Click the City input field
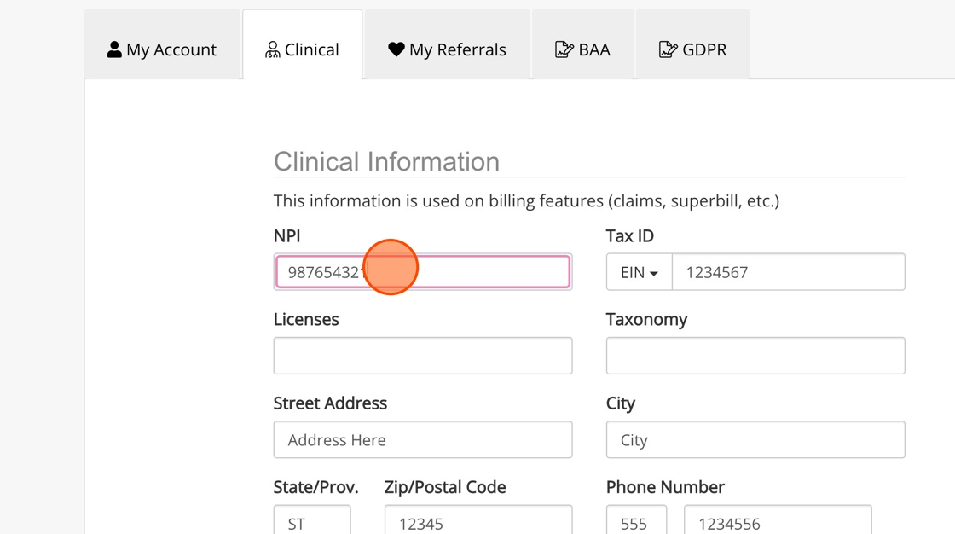The image size is (955, 534). click(755, 439)
